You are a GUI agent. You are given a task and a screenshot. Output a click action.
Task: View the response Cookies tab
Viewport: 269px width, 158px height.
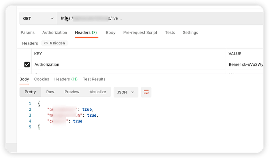[42, 79]
